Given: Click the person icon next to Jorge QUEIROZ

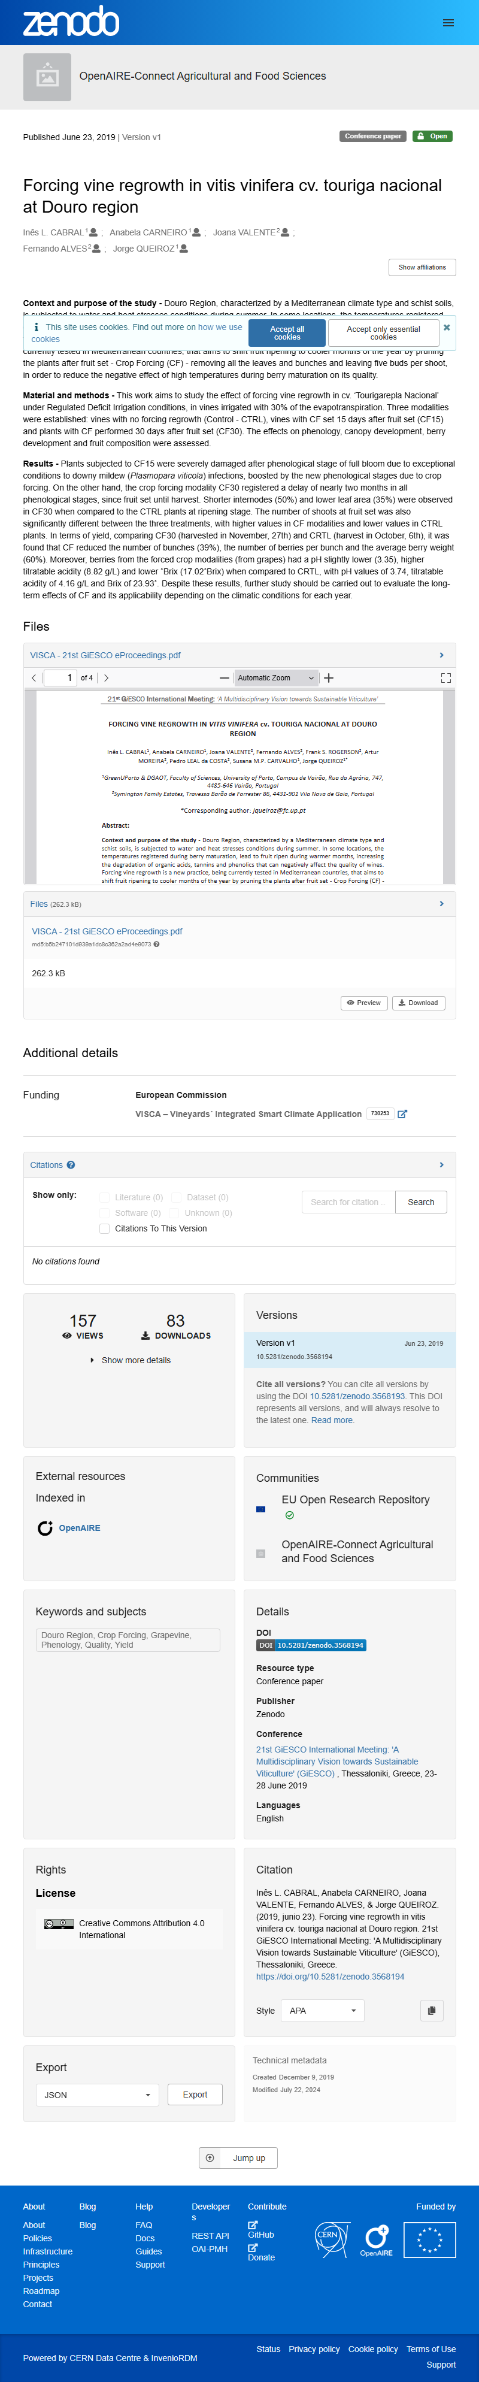Looking at the screenshot, I should point(184,249).
